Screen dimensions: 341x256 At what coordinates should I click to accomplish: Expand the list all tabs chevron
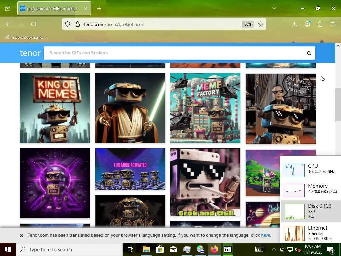click(x=274, y=8)
